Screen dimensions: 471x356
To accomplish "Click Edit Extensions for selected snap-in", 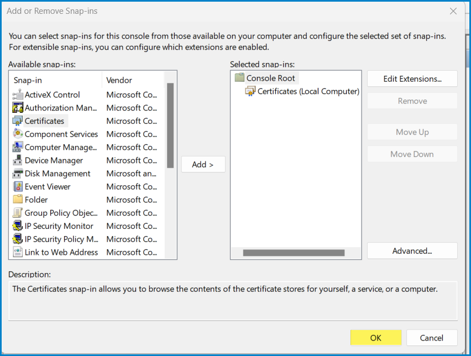I will click(x=412, y=78).
